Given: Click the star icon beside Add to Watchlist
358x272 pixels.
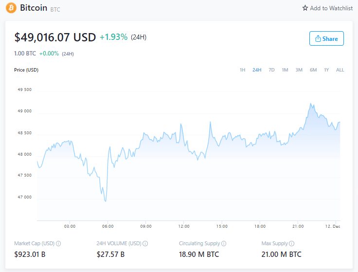Looking at the screenshot, I should pyautogui.click(x=305, y=8).
